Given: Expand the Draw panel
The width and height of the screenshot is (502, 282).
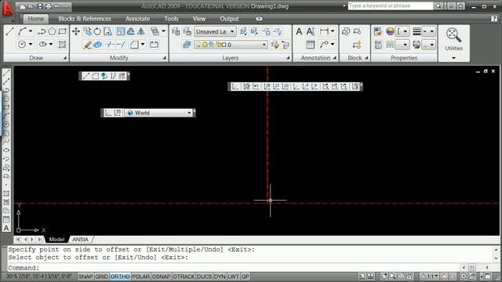Looking at the screenshot, I should [x=65, y=58].
